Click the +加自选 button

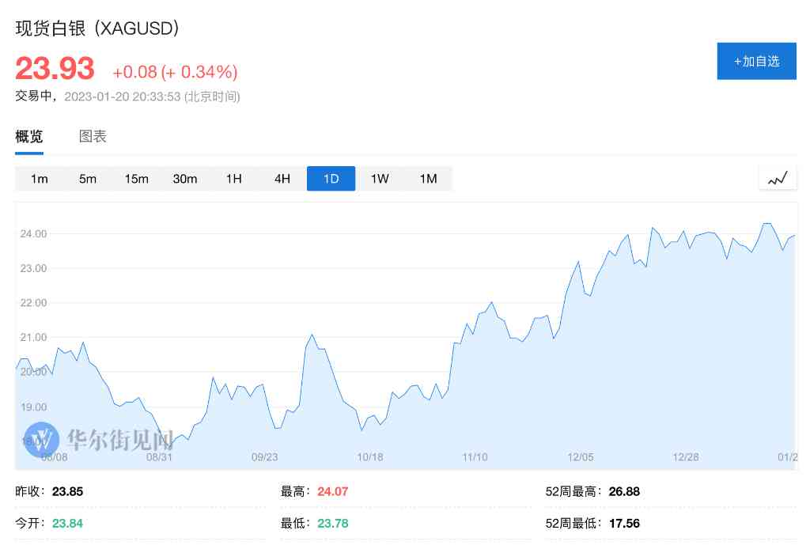click(756, 61)
